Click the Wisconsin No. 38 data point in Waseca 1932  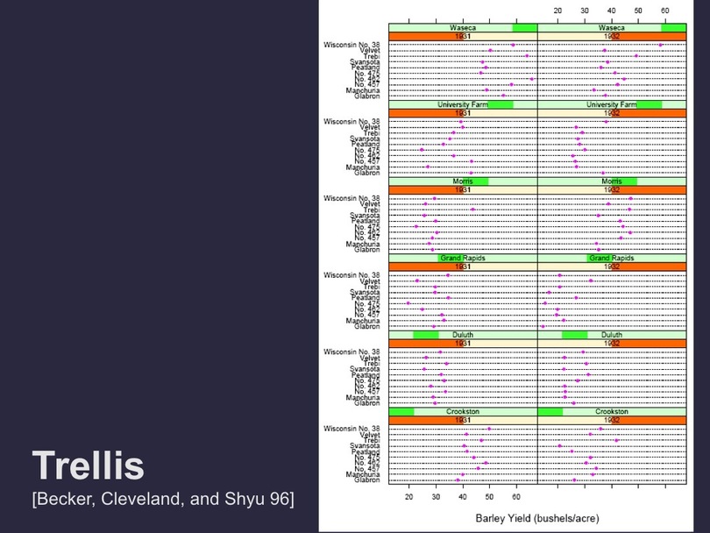pos(661,45)
